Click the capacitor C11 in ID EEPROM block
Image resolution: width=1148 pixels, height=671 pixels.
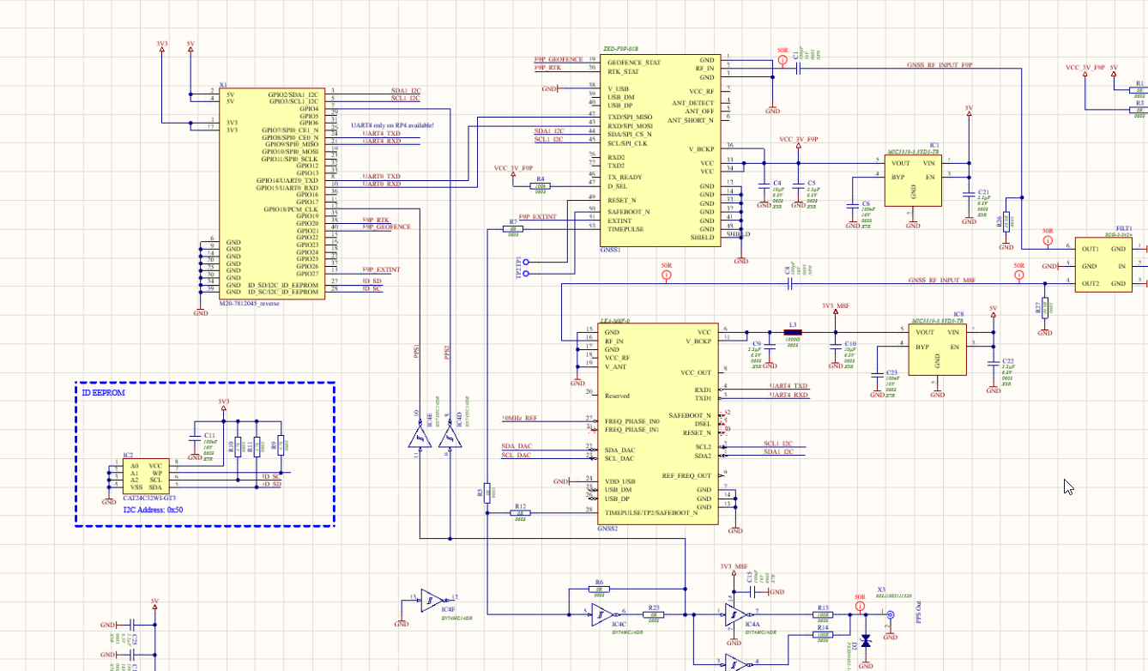pos(193,439)
